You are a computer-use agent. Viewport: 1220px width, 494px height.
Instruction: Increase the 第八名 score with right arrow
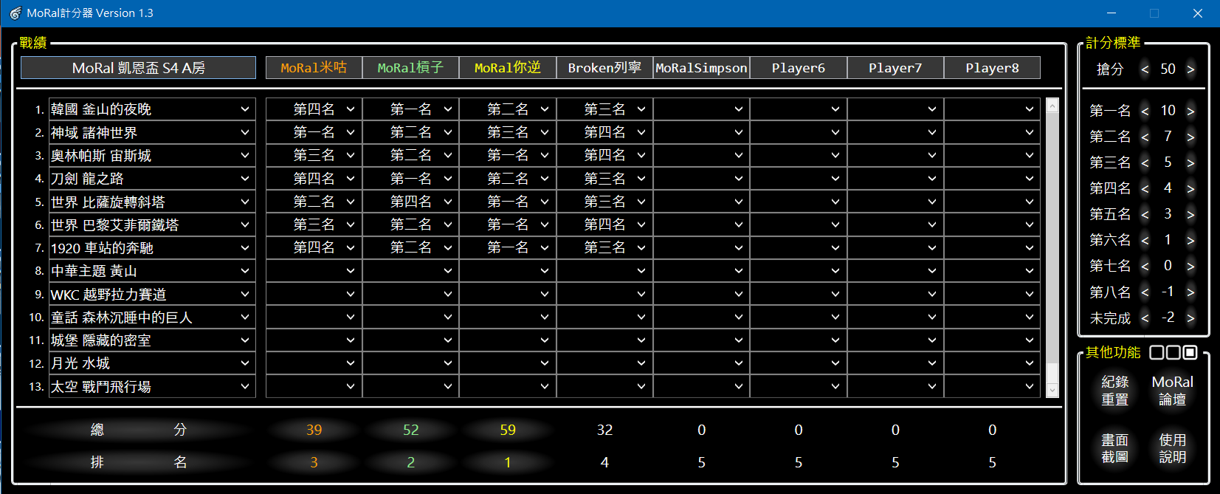pos(1190,292)
